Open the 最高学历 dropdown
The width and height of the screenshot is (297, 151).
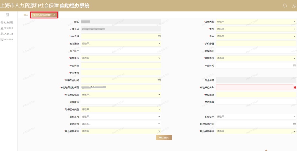(121, 58)
